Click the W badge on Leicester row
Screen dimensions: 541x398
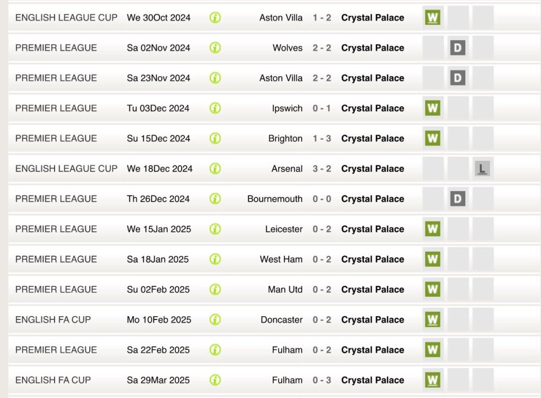432,229
